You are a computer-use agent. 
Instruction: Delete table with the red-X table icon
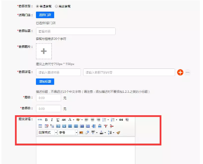pyautogui.click(x=46, y=126)
